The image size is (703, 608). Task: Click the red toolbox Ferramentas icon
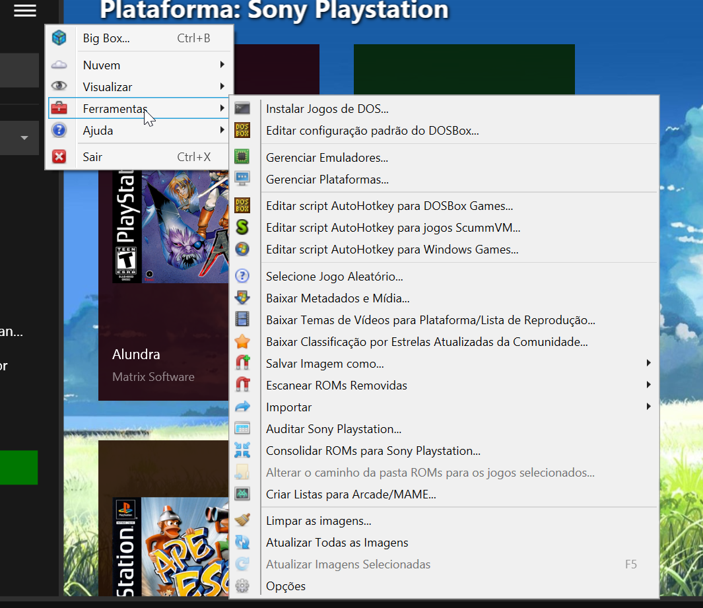click(59, 109)
